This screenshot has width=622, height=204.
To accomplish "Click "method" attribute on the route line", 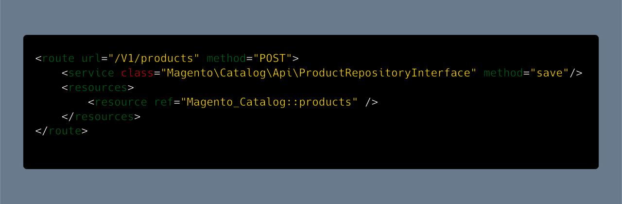I will (x=226, y=59).
